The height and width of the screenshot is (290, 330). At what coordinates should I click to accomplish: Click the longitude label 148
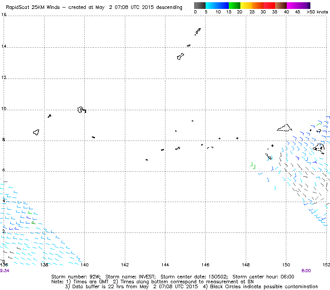click(x=246, y=265)
